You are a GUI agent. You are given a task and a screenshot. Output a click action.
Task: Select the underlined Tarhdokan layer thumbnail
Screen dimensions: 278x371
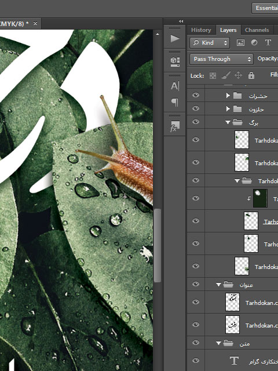(x=251, y=221)
